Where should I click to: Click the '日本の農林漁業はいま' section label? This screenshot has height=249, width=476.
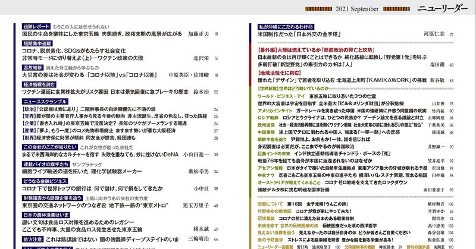point(46,215)
